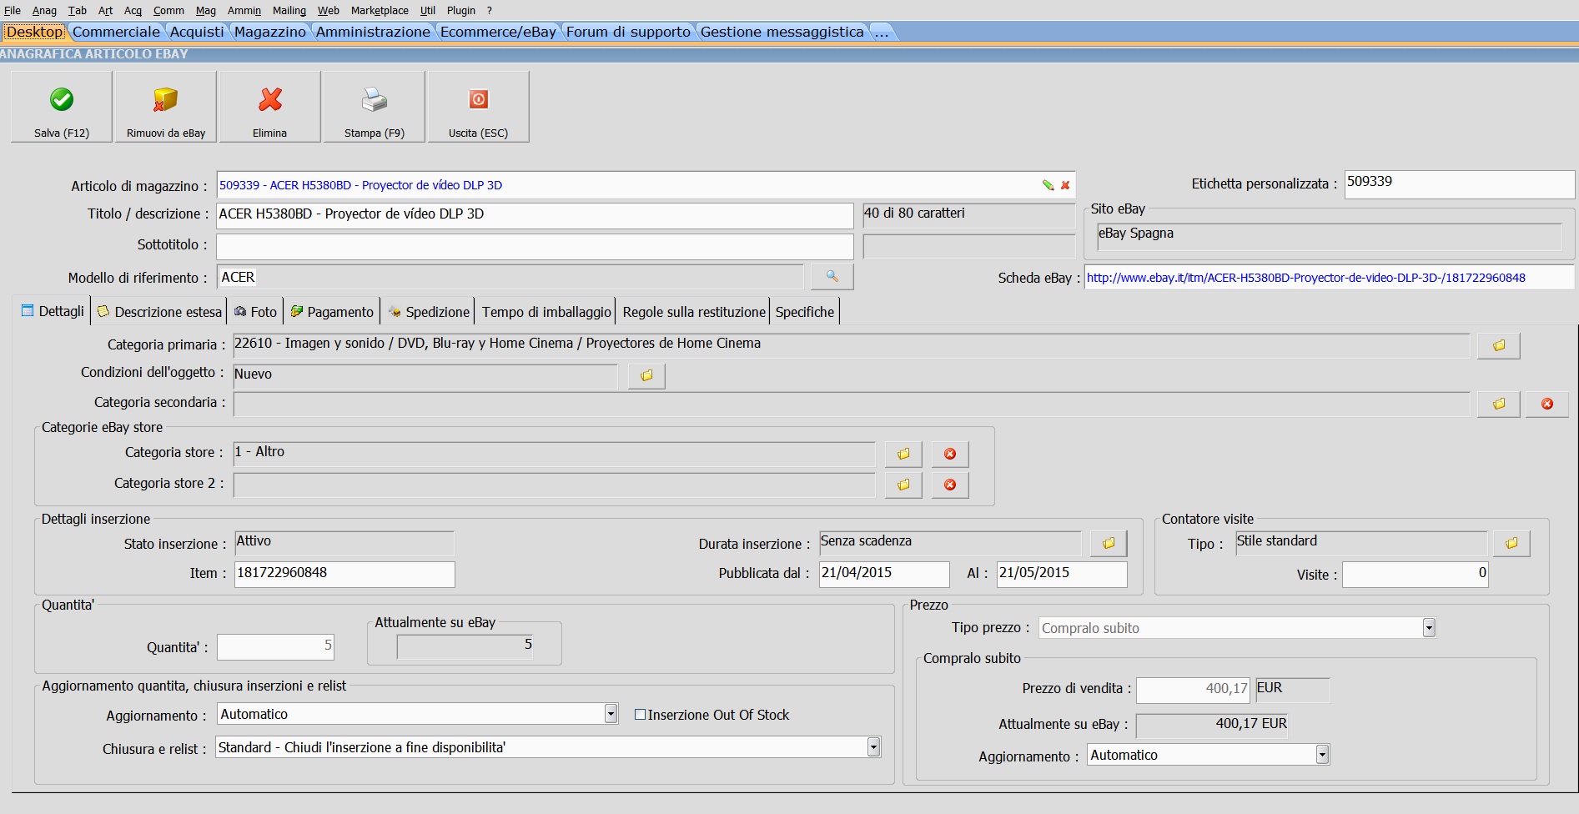This screenshot has height=814, width=1579.
Task: Open the Marketplace menu
Action: (x=380, y=10)
